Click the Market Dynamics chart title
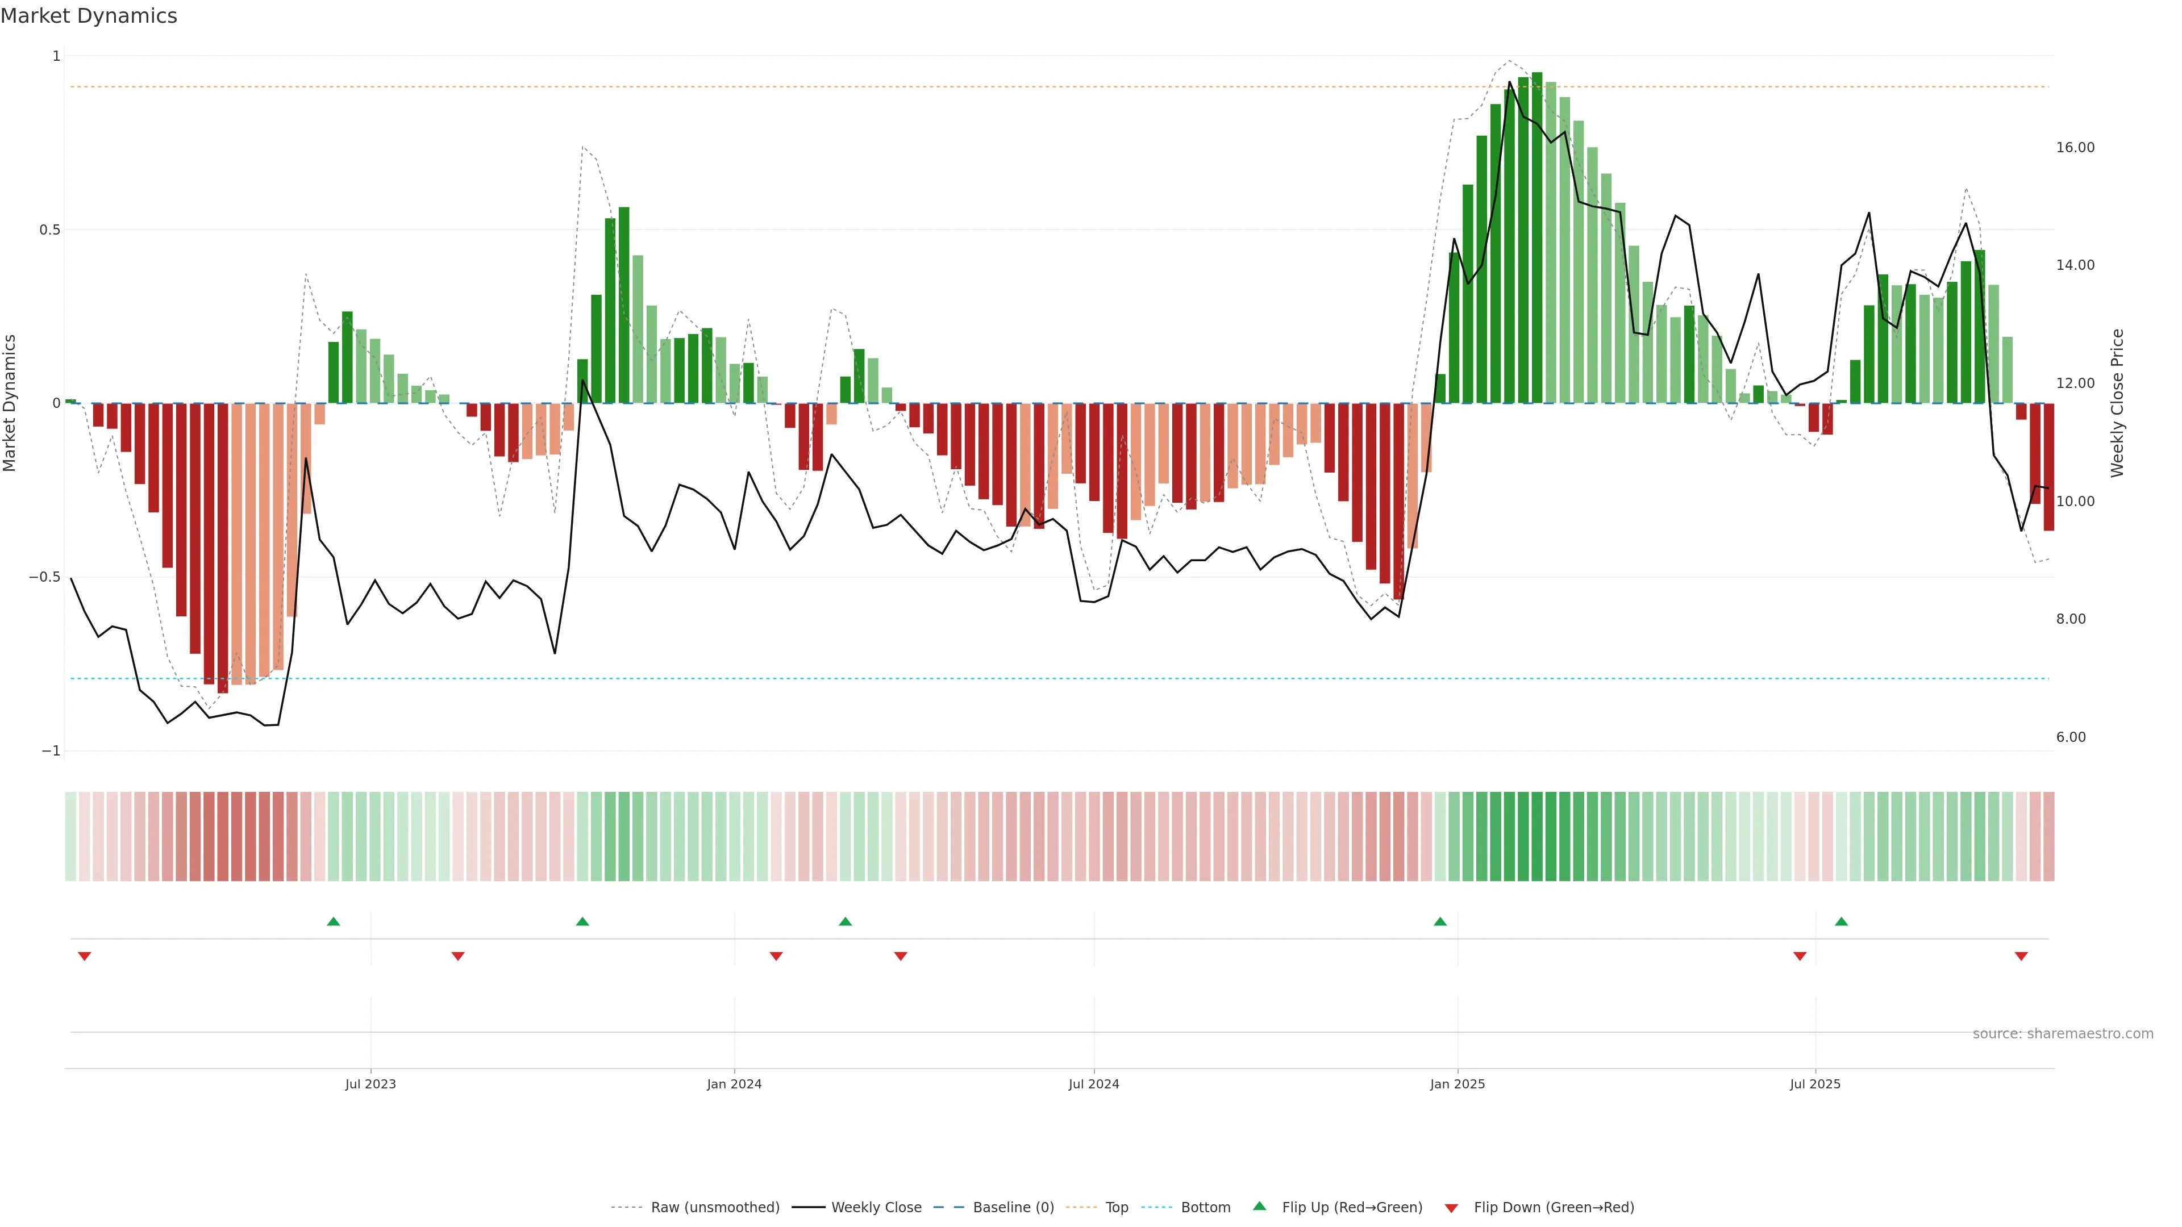2182x1227 pixels. click(x=89, y=16)
